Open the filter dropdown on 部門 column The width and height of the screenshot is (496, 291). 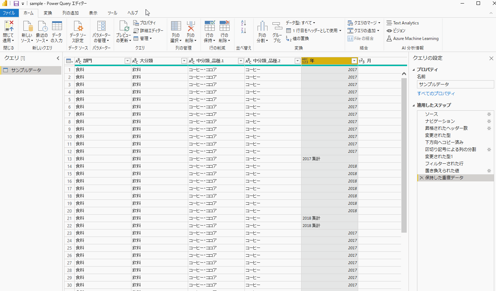128,61
